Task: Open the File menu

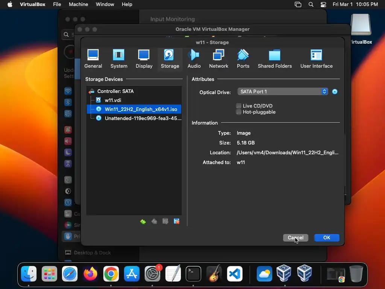Action: (57, 5)
